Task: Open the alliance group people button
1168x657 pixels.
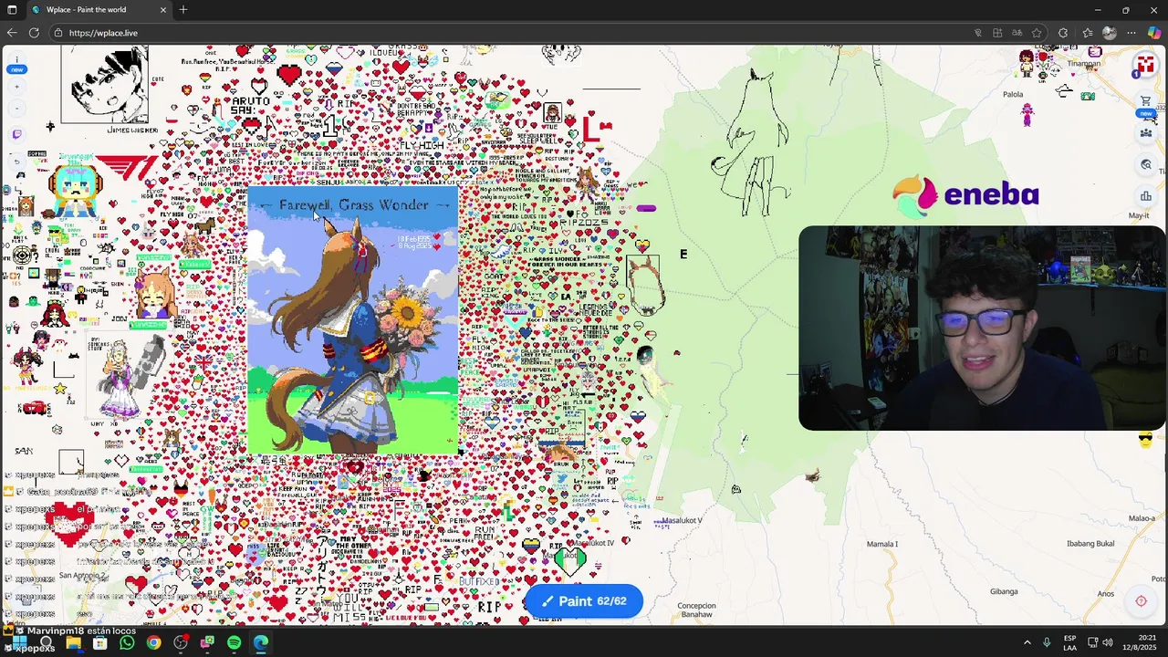Action: [x=1146, y=133]
